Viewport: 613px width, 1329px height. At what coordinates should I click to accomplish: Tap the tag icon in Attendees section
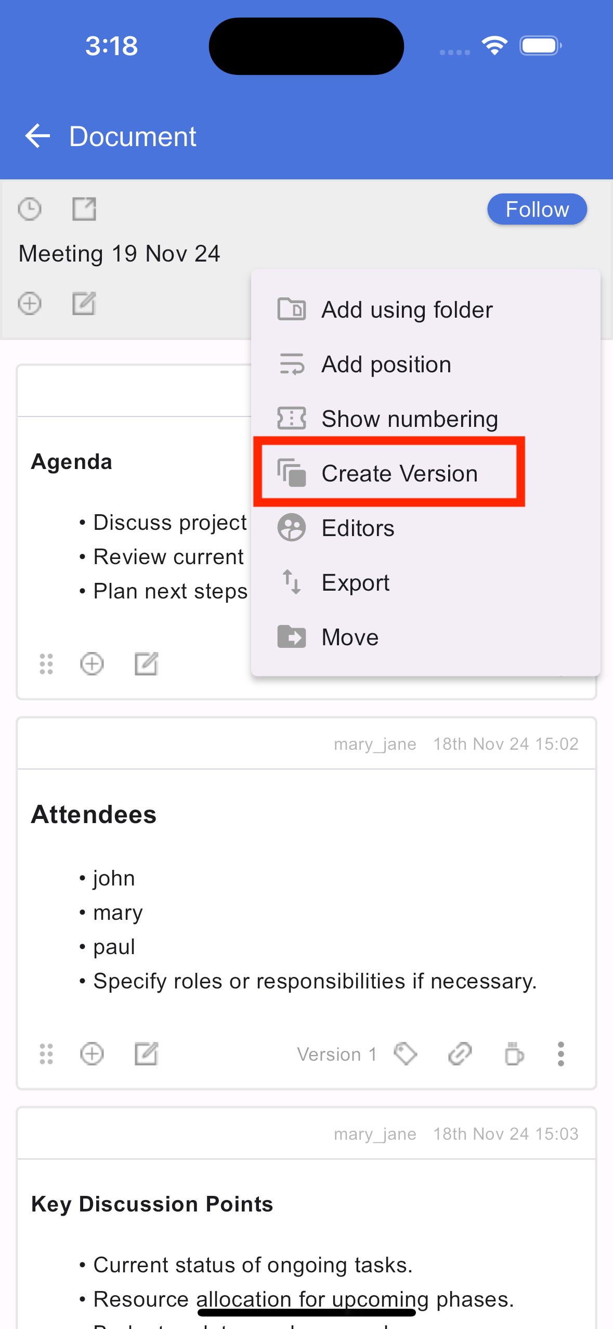[x=406, y=1054]
